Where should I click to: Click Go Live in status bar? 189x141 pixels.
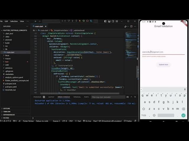(87, 121)
